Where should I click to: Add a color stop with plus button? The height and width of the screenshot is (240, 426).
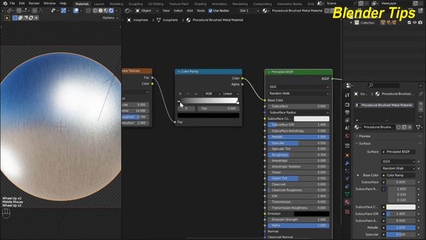coord(180,93)
